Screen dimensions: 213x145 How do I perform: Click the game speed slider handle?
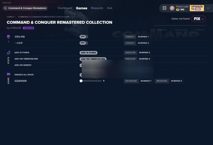point(81,81)
